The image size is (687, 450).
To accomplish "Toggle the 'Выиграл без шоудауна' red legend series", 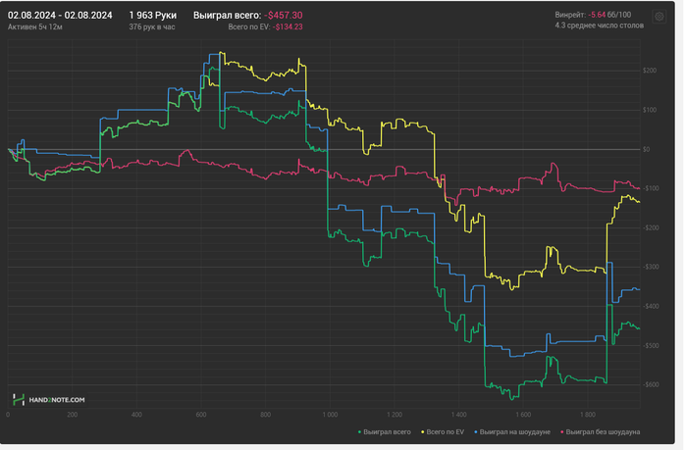I will 601,432.
